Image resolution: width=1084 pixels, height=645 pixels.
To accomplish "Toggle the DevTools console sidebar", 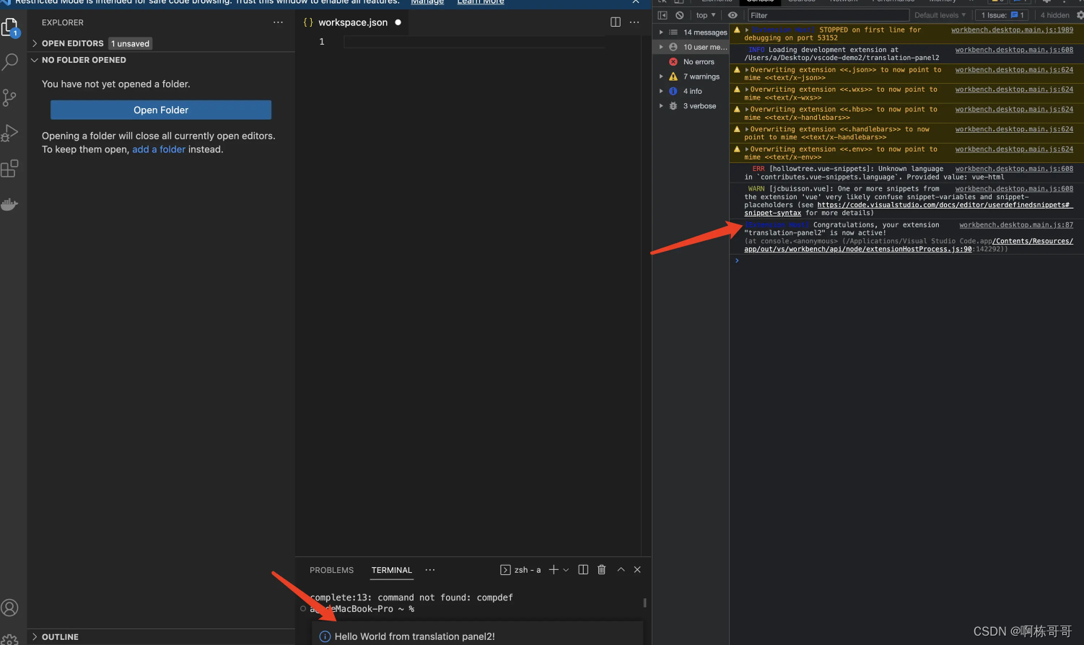I will pyautogui.click(x=663, y=15).
